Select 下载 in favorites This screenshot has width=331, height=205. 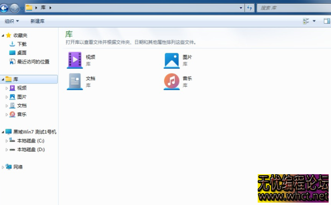point(22,44)
